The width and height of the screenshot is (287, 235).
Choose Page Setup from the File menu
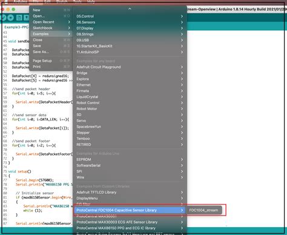[x=51, y=61]
